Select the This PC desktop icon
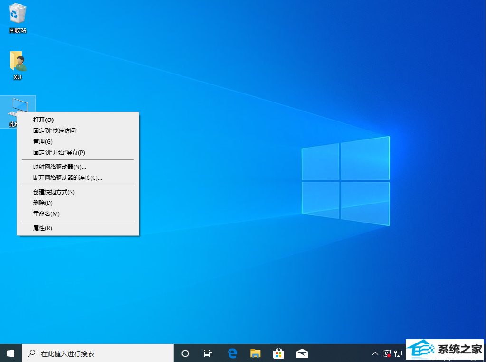The image size is (486, 362). [18, 111]
